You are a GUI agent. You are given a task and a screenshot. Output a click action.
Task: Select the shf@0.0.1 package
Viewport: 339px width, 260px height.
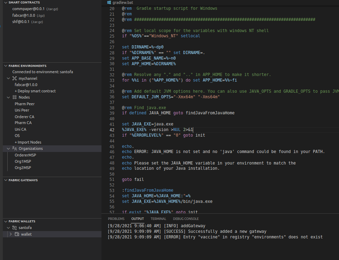coord(28,22)
